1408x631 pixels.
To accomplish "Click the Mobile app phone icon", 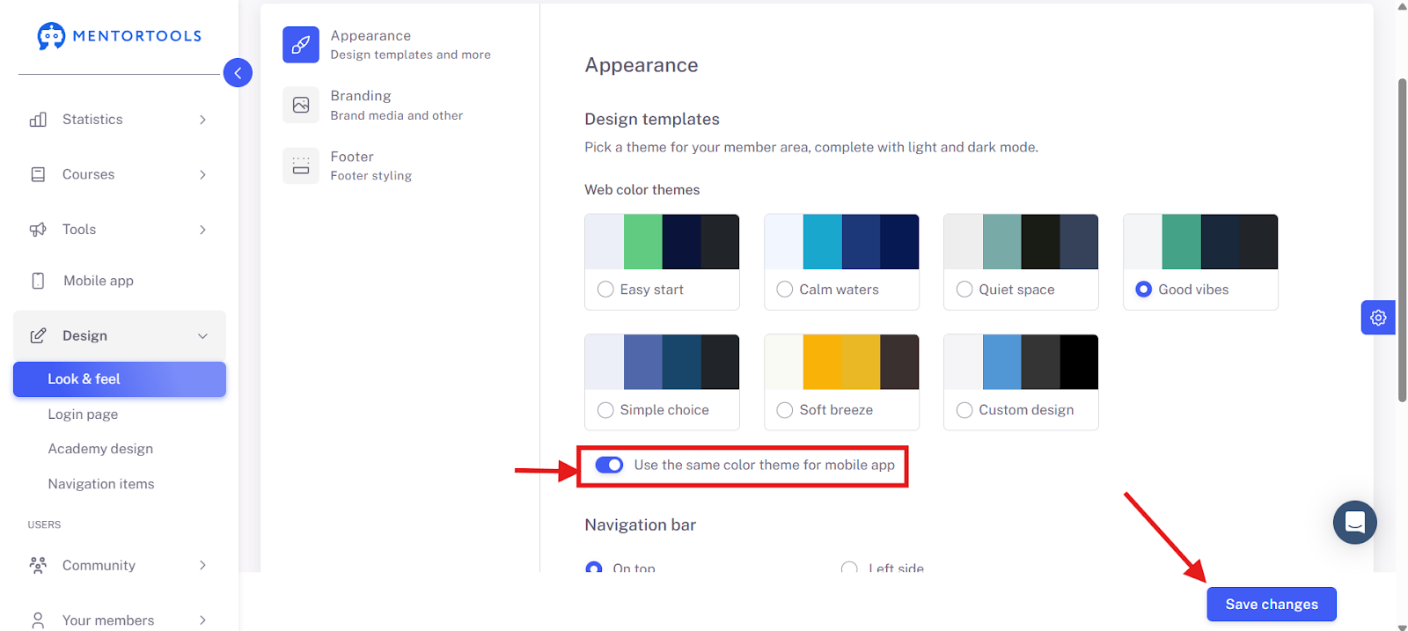I will point(38,281).
